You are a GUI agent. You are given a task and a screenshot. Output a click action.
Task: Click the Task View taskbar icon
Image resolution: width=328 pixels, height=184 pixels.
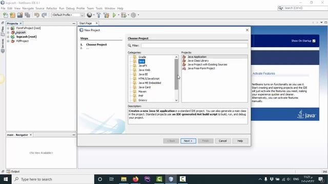(112, 179)
